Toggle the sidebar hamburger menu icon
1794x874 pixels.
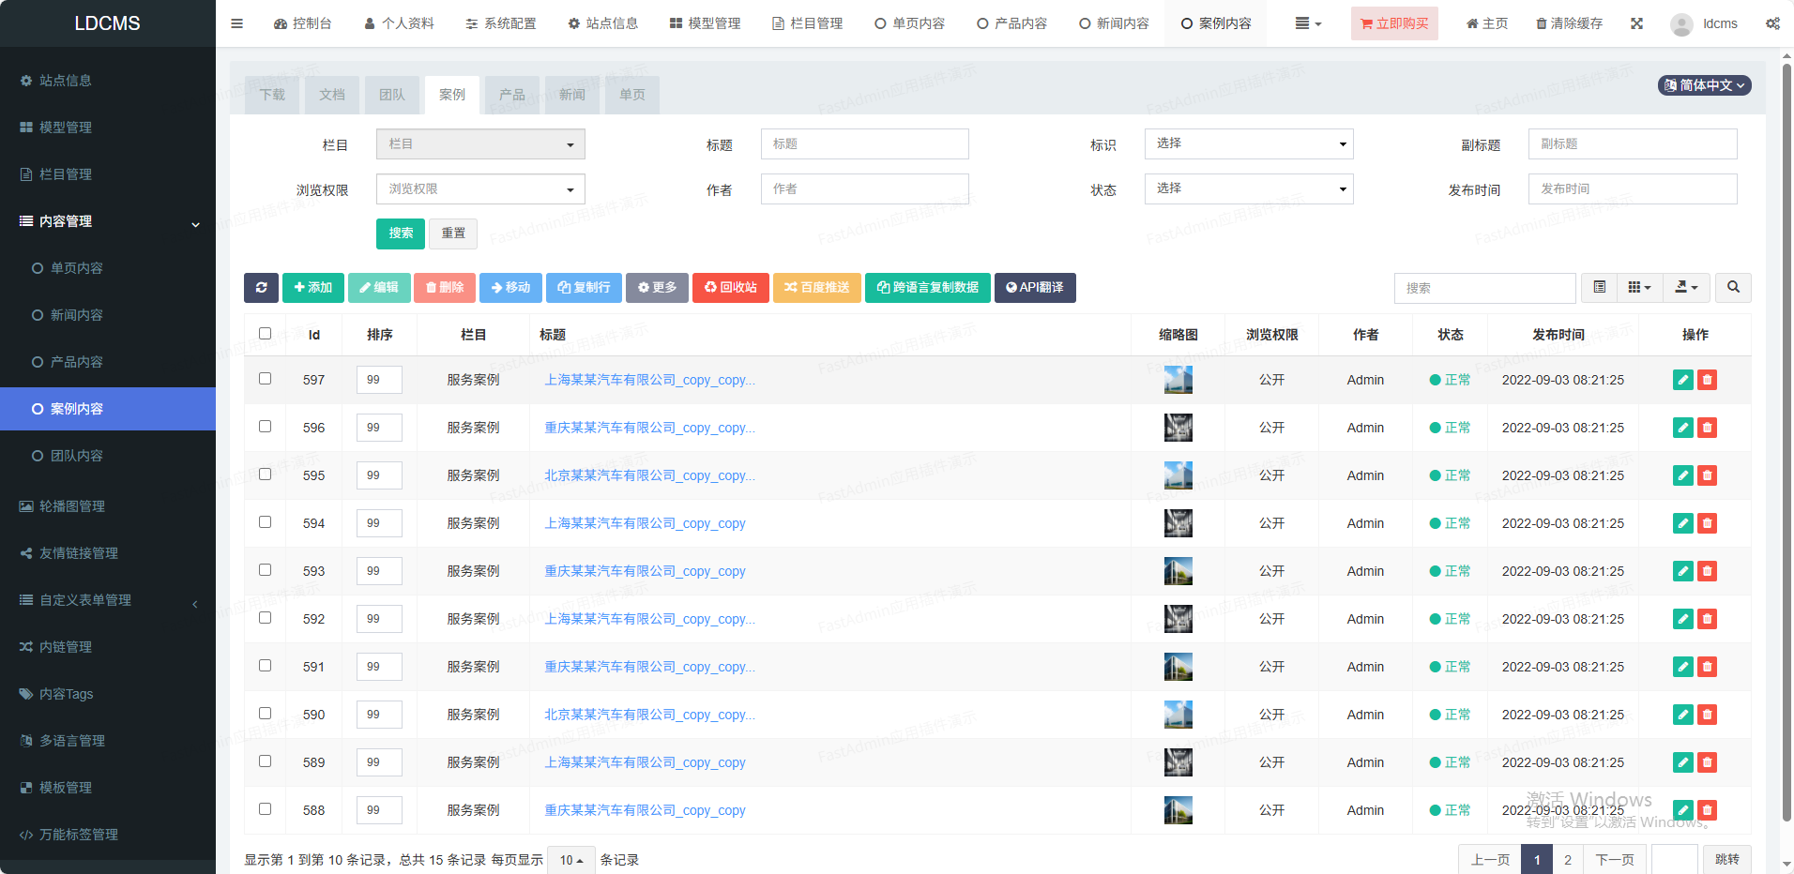click(x=237, y=23)
